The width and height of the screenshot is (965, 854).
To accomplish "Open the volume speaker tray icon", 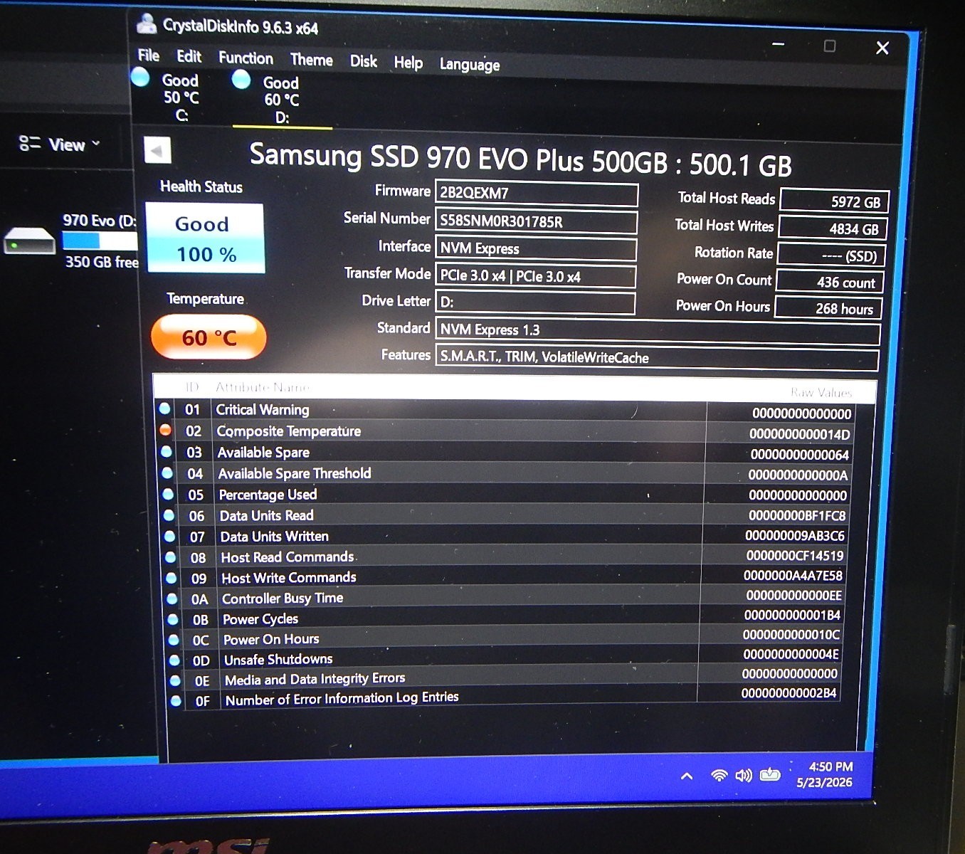I will (x=744, y=775).
